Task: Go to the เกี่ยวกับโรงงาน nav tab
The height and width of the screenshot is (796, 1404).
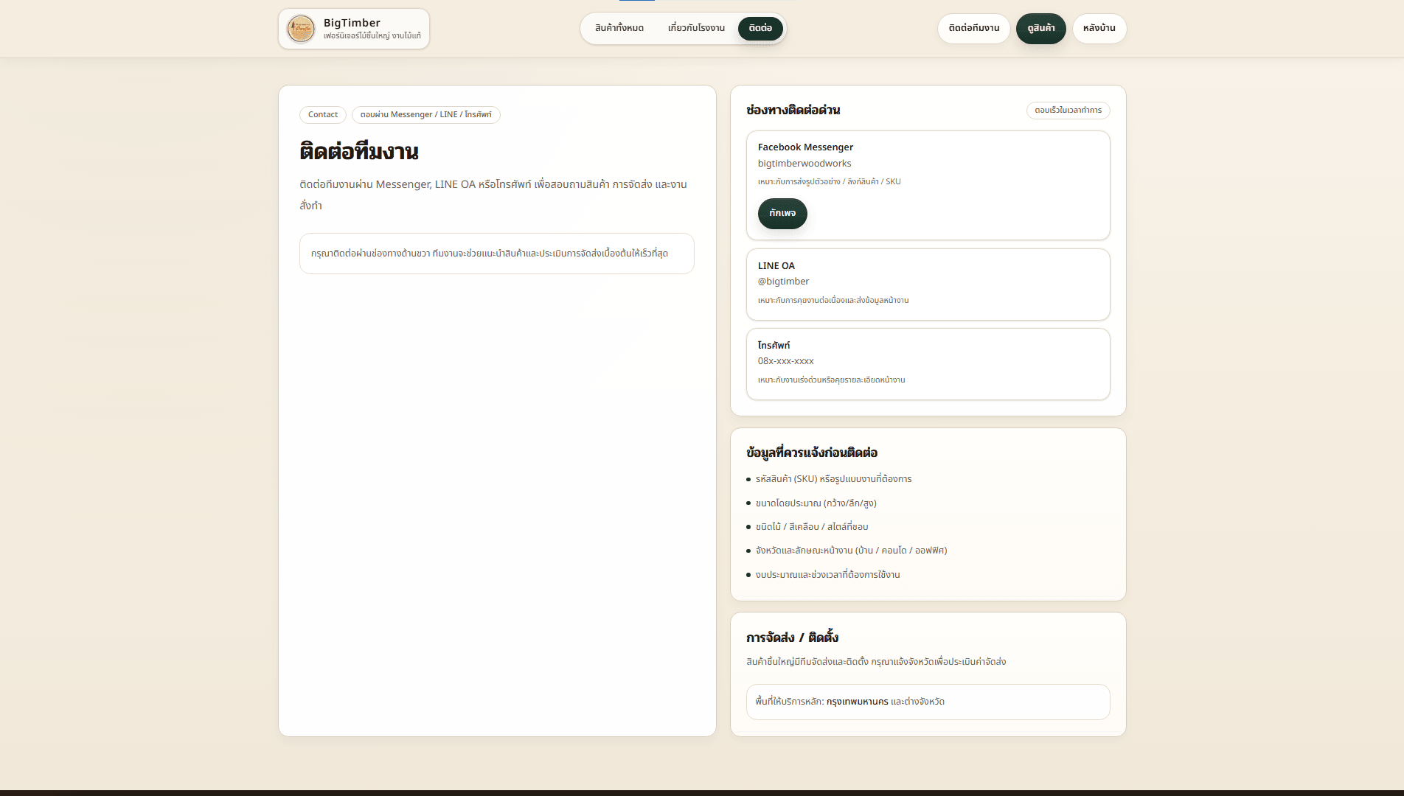Action: click(x=696, y=28)
